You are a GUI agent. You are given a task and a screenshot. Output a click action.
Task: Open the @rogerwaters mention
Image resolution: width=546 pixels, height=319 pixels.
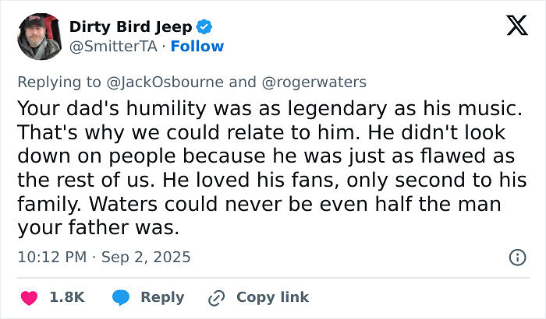(314, 82)
